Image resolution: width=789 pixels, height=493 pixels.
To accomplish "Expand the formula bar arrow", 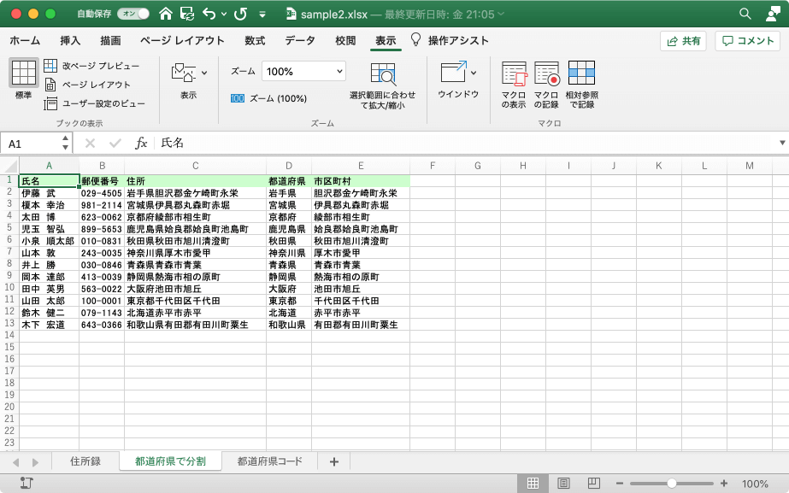I will 782,143.
